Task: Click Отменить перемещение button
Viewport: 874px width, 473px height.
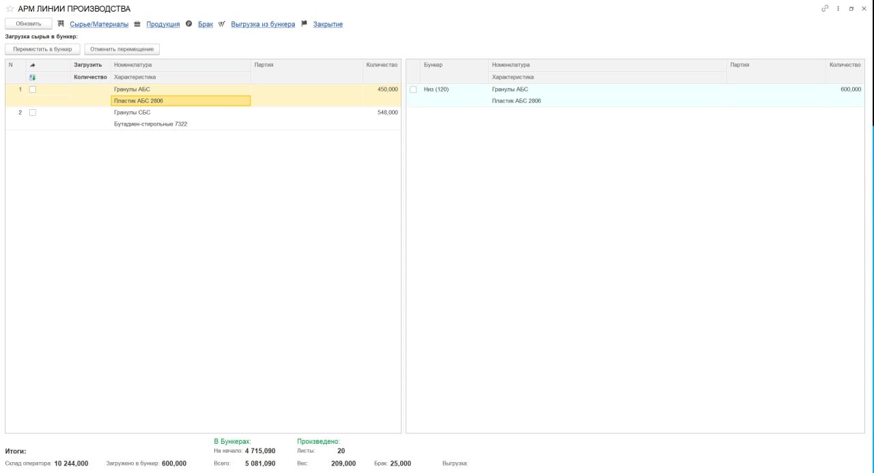Action: 122,49
